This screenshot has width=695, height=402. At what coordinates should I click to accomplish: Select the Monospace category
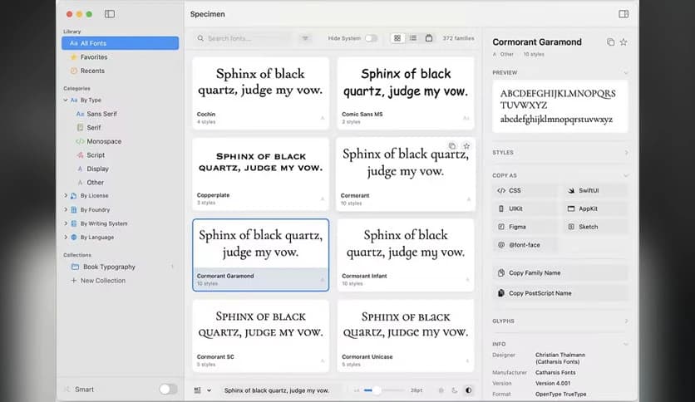click(x=104, y=141)
